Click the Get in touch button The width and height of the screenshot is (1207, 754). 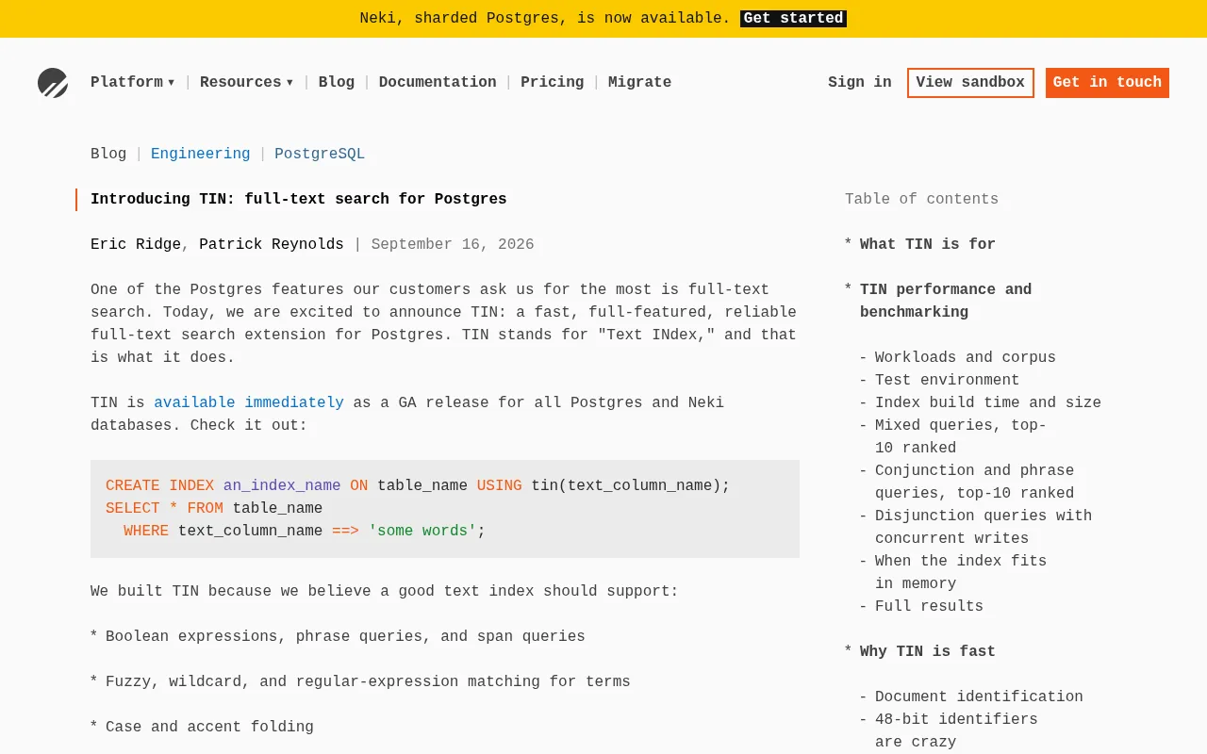pyautogui.click(x=1107, y=83)
